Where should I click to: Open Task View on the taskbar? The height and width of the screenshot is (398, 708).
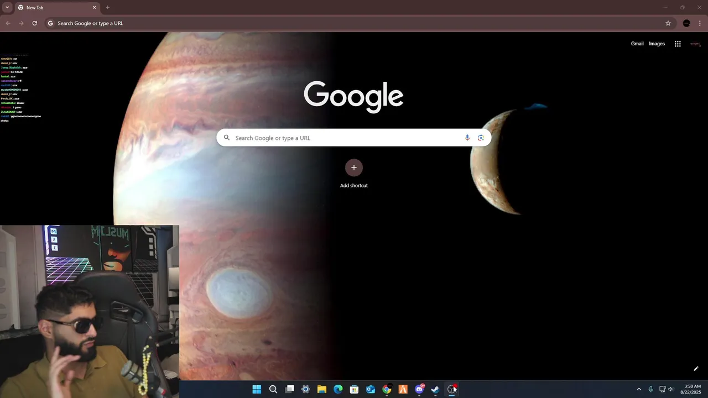tap(289, 389)
